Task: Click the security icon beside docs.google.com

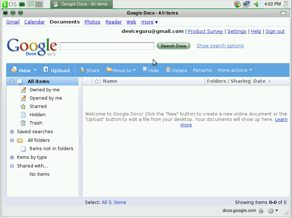Action: pyautogui.click(x=261, y=211)
